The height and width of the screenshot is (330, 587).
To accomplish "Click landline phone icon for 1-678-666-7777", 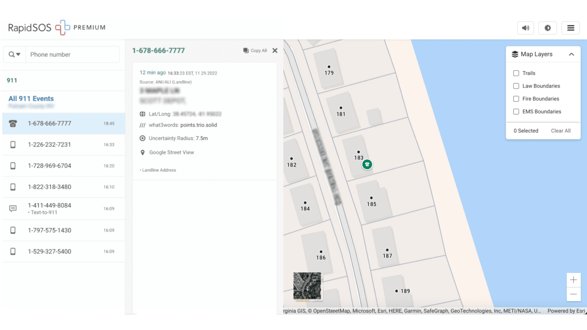I will (x=13, y=124).
